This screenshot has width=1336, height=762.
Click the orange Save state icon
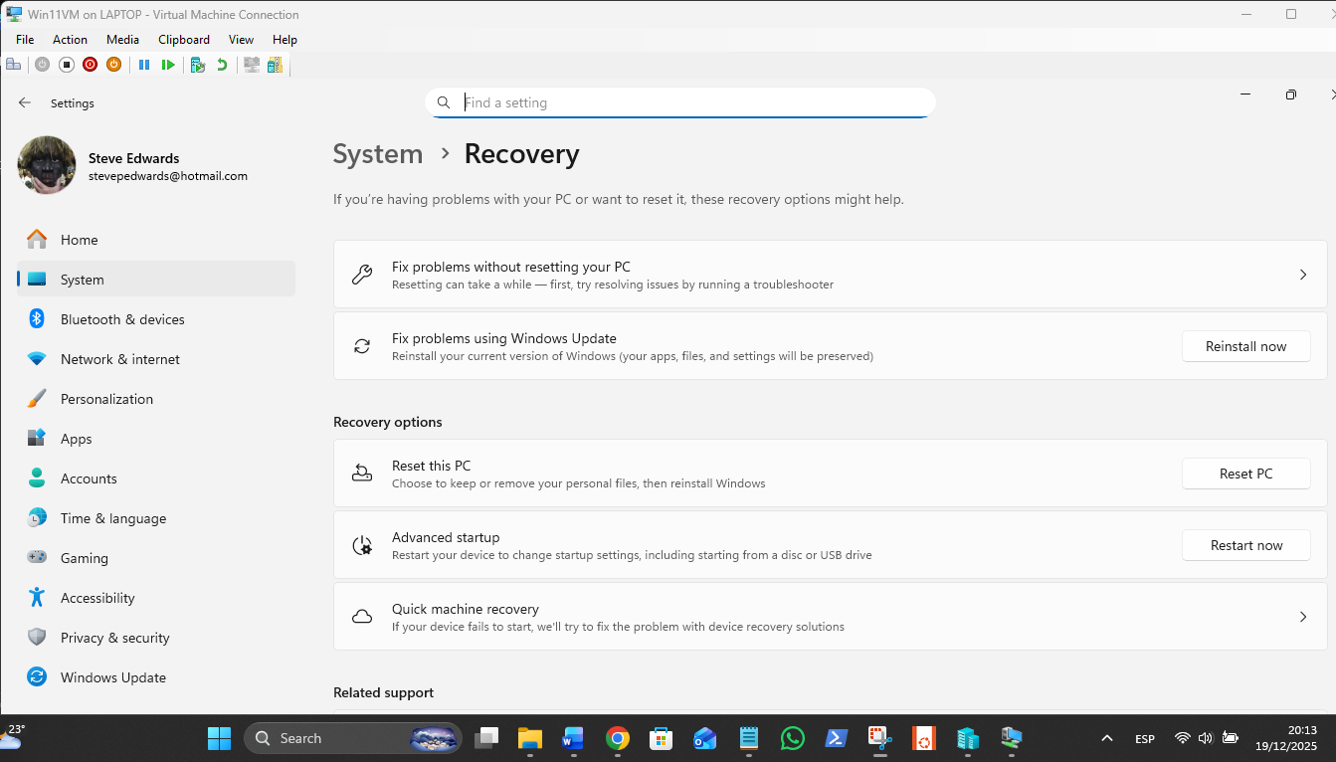(113, 65)
